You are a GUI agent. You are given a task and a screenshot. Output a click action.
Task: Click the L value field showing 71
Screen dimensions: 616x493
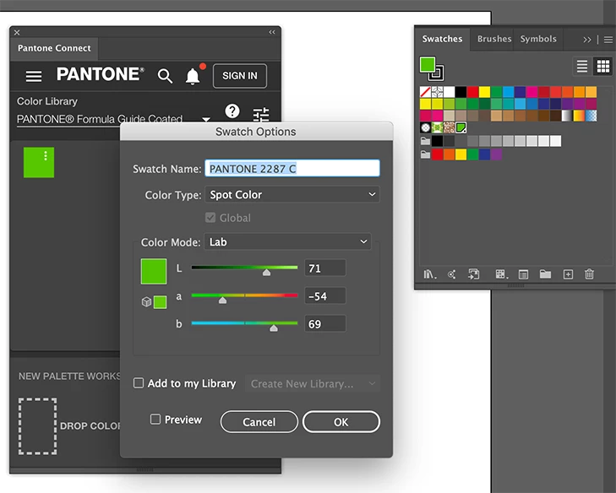click(x=325, y=268)
